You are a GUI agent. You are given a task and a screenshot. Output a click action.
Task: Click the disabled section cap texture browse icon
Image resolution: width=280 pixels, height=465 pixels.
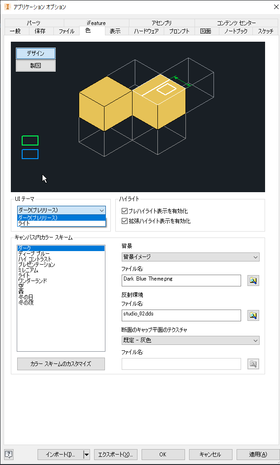[x=253, y=363]
